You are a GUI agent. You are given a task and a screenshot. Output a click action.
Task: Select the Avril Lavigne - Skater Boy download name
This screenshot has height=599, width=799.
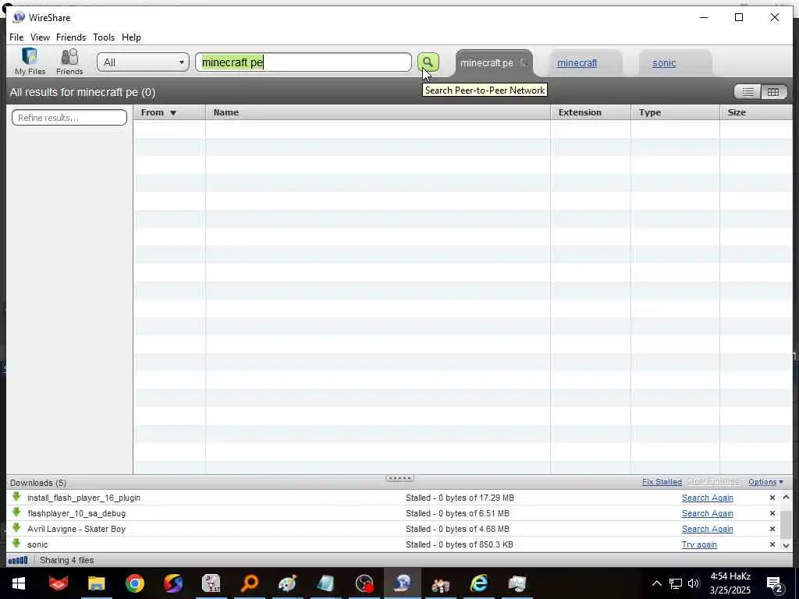(76, 529)
